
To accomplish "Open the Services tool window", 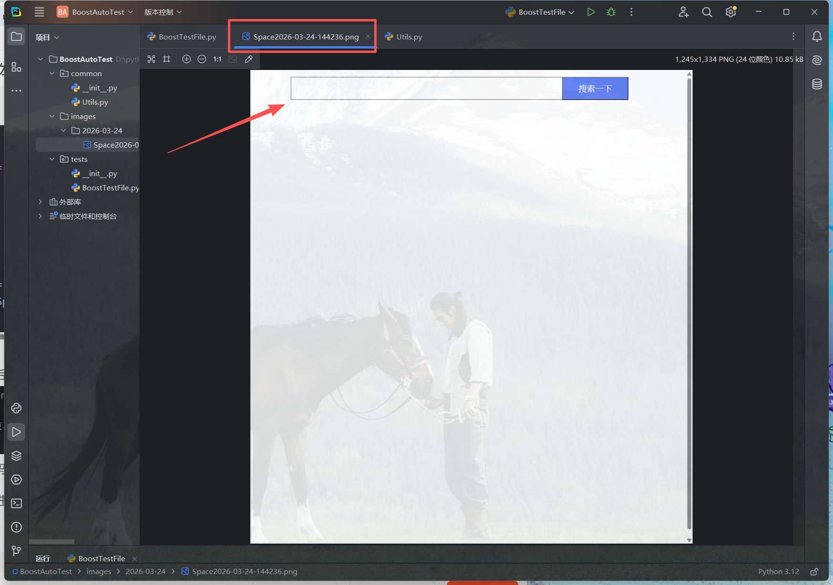I will coord(17,480).
